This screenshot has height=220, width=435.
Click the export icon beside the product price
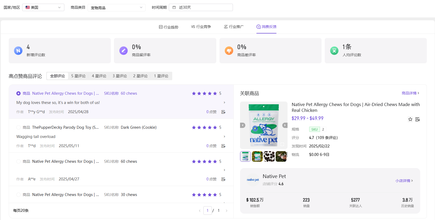point(418,119)
